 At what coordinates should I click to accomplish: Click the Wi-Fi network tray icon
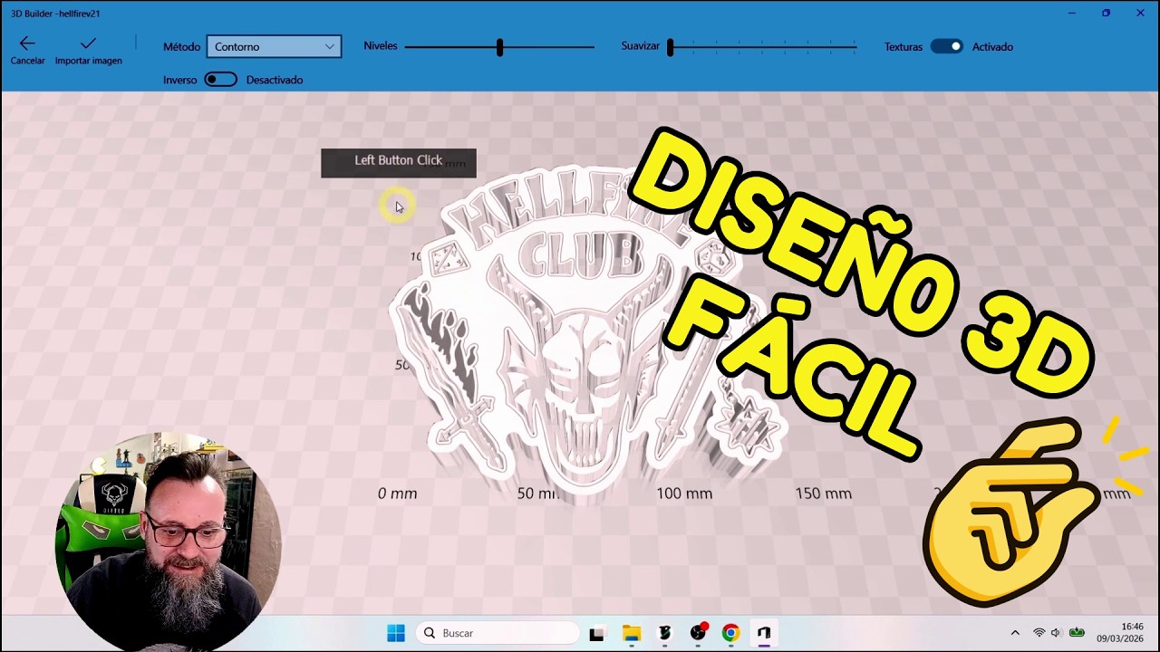click(1039, 633)
